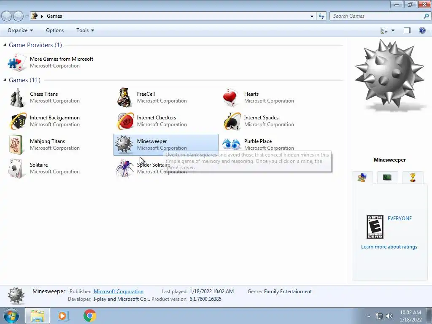Collapse the Games (11) group
Screen dimensions: 432x324
coord(5,80)
